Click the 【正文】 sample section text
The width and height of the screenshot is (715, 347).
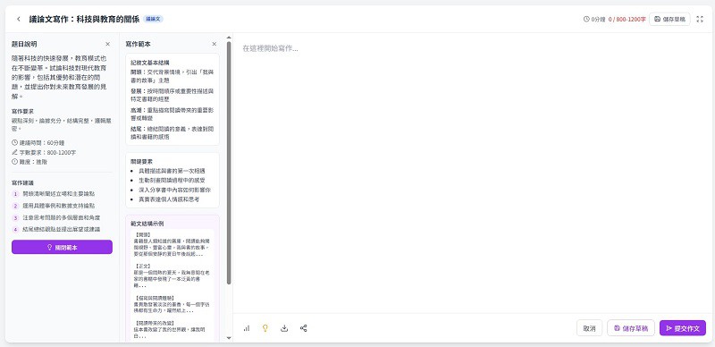tap(143, 266)
